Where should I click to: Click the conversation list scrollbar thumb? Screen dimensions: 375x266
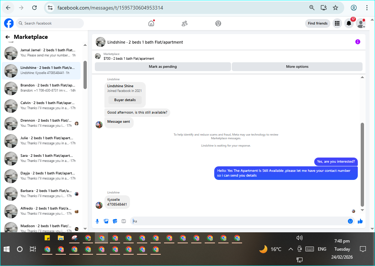coord(85,75)
